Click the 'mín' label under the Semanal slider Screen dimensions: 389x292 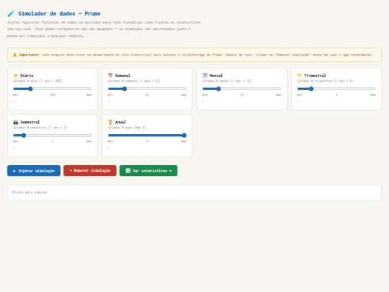point(110,94)
